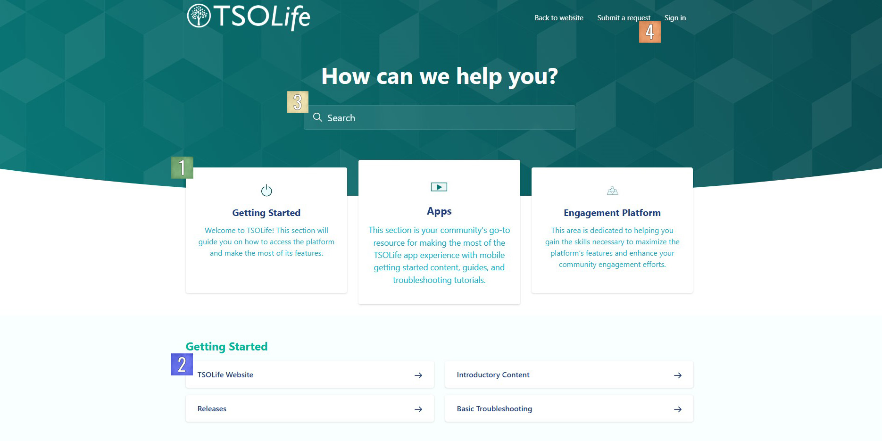Open Releases category
Viewport: 882px width, 441px height.
click(310, 408)
